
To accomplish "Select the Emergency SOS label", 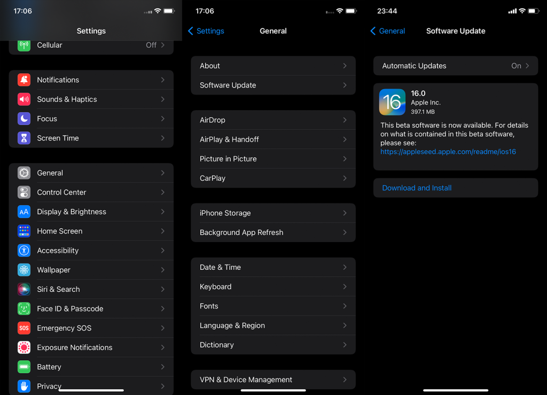I will tap(64, 328).
